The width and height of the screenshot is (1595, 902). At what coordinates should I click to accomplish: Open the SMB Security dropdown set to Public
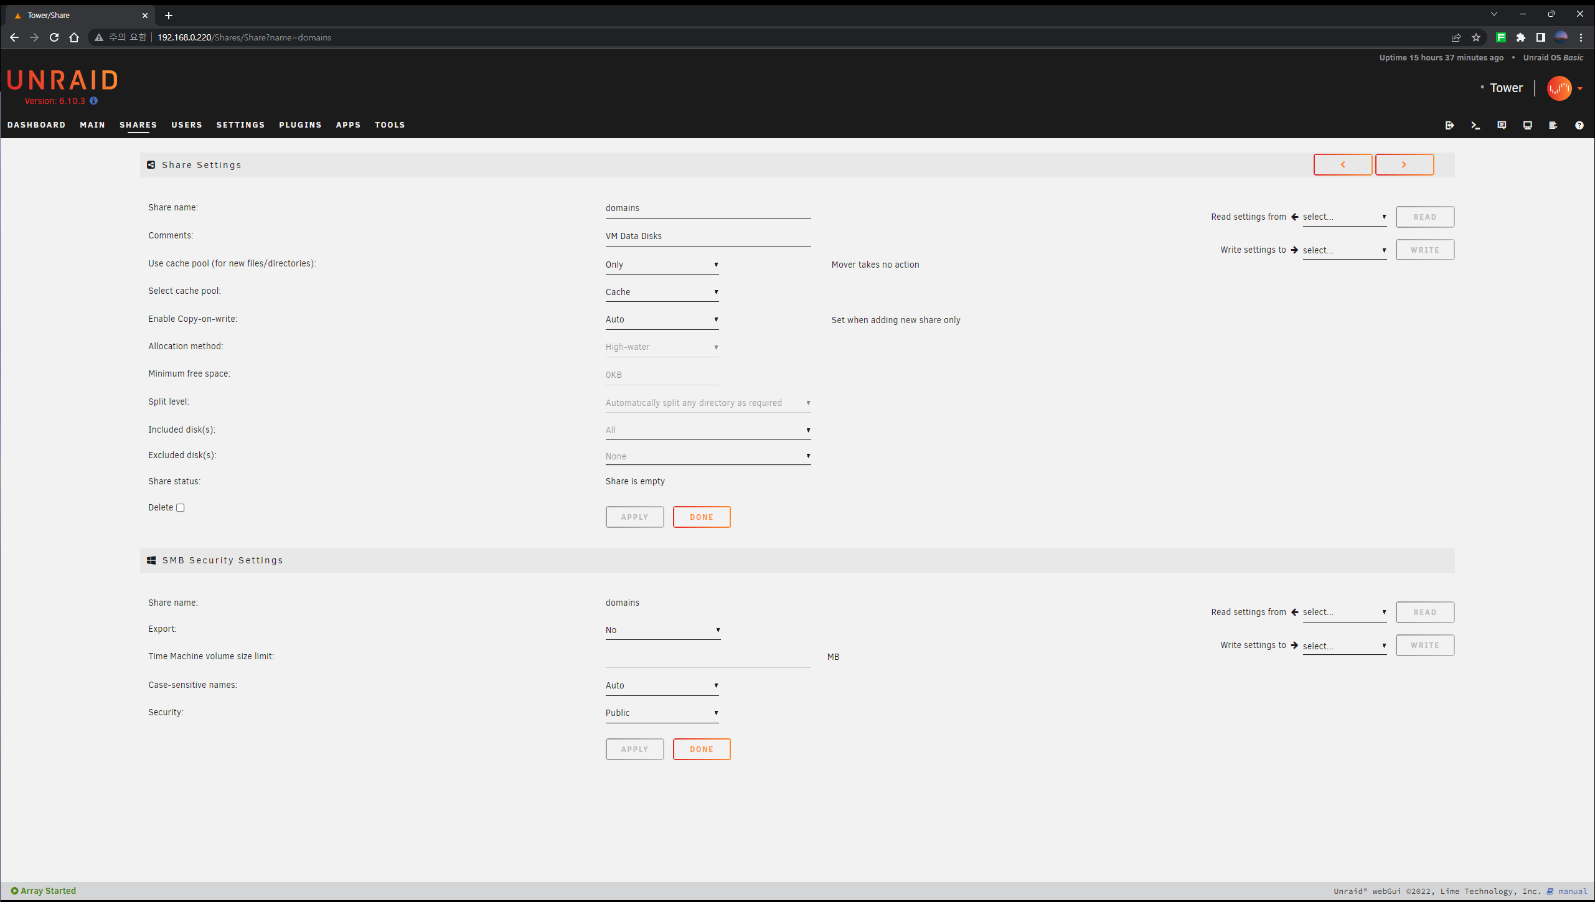pos(661,713)
